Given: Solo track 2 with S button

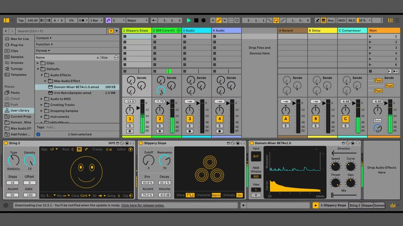Looking at the screenshot, I should (160, 126).
